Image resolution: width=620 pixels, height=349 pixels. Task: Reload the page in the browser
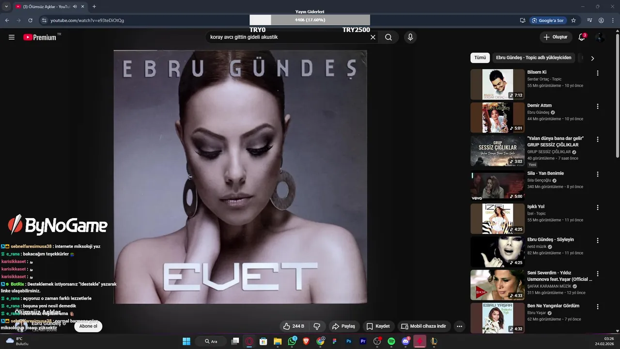click(x=30, y=20)
